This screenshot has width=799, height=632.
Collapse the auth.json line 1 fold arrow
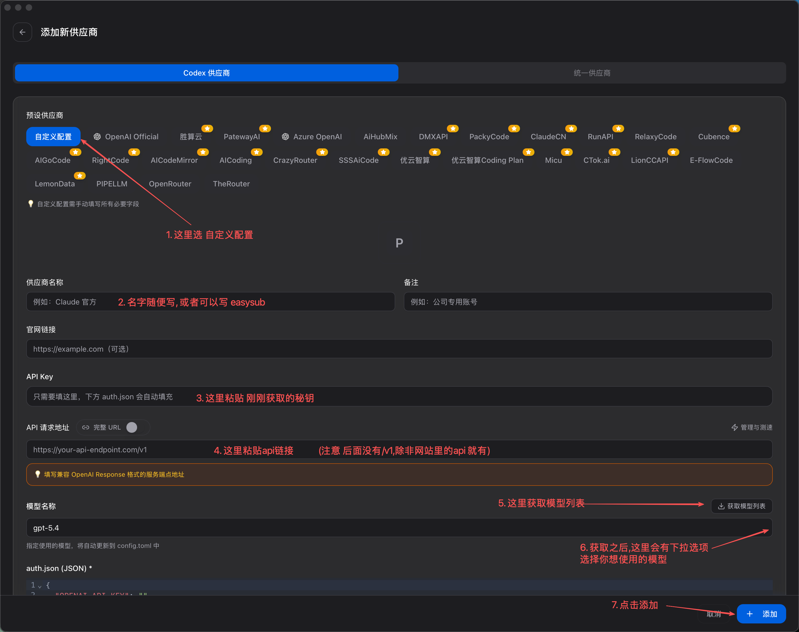[40, 586]
